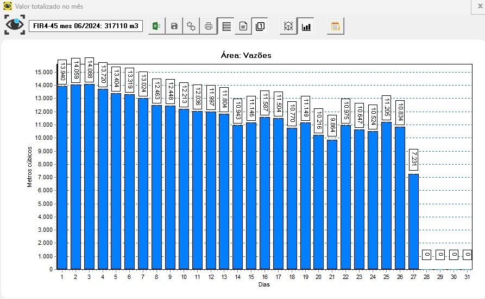Toggle the horizontal lines list view button
The height and width of the screenshot is (299, 485).
click(226, 26)
